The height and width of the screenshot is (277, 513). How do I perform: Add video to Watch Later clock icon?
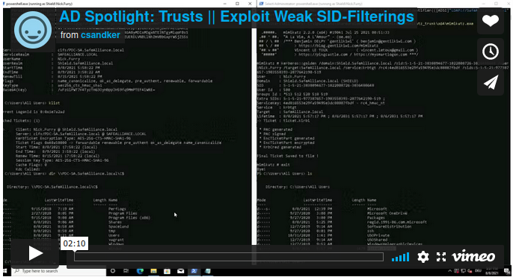coord(490,52)
